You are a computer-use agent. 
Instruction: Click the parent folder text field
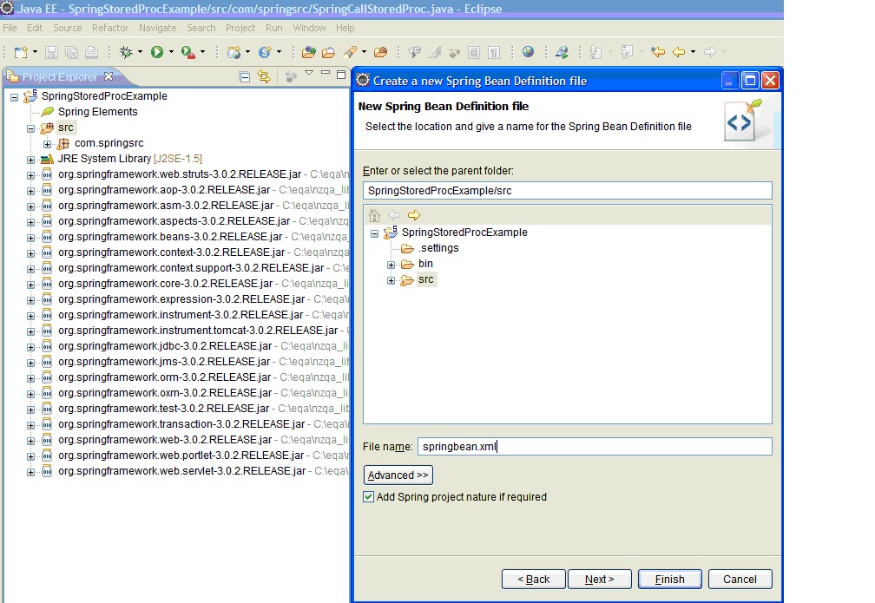click(x=568, y=190)
